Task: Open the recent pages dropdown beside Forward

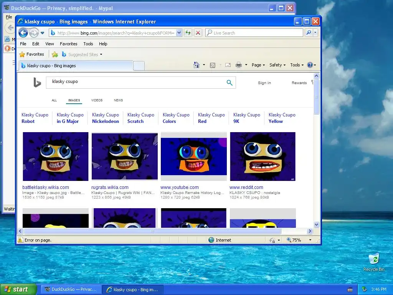Action: tap(42, 33)
